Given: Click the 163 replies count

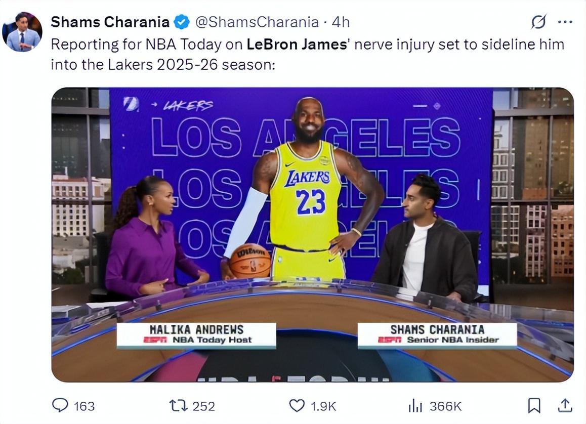Looking at the screenshot, I should (x=84, y=406).
